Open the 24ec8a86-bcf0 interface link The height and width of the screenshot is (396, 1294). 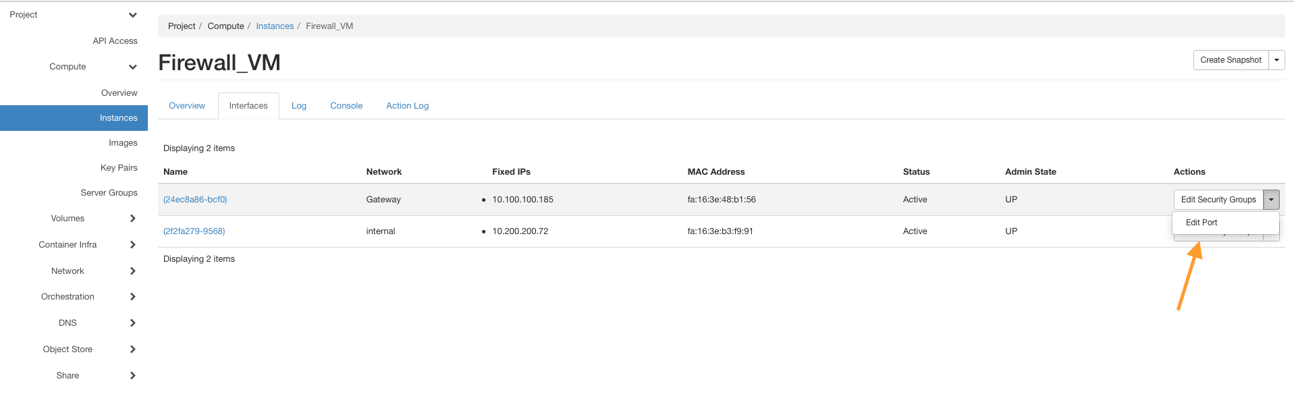(195, 200)
